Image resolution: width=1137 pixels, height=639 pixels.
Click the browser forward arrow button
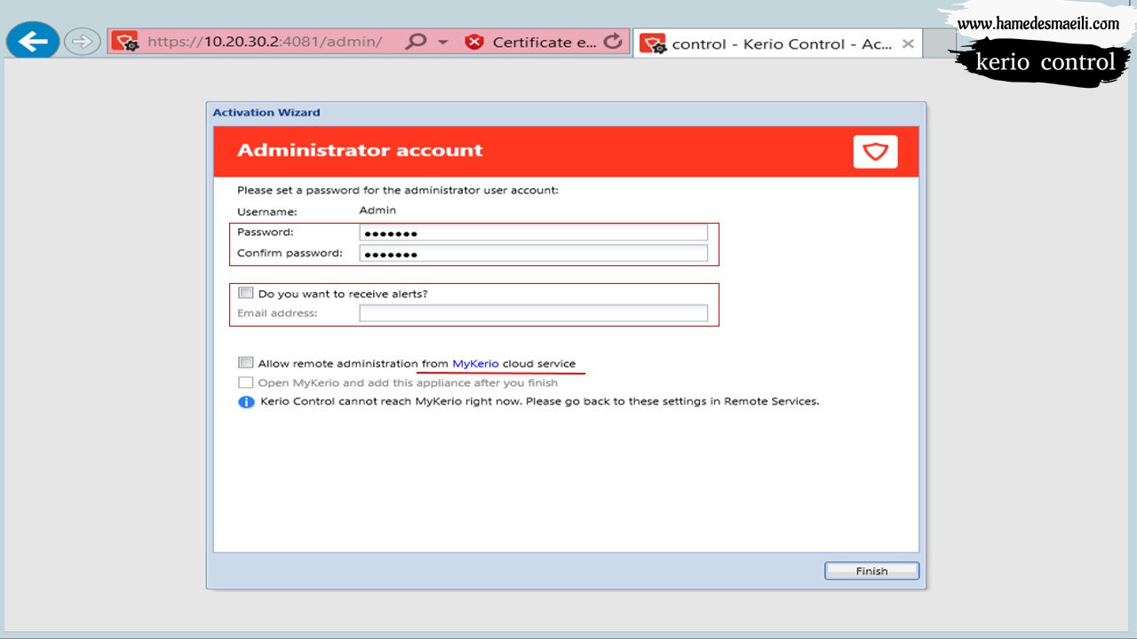[x=82, y=41]
